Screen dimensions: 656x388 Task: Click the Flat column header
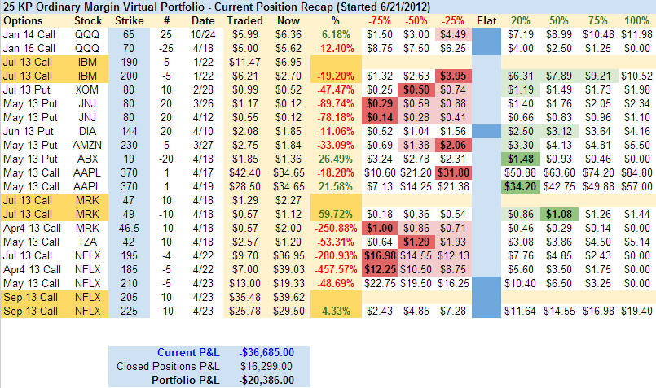pos(486,19)
